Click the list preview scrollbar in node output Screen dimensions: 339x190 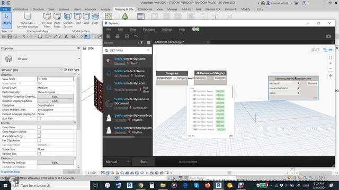tap(233, 92)
